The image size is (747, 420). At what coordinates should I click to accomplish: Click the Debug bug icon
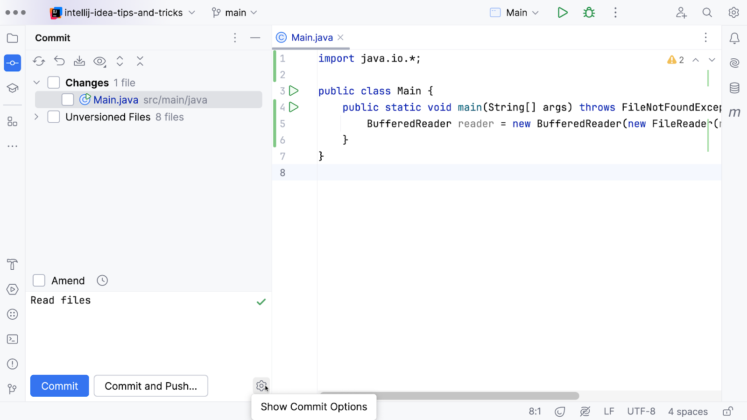(x=589, y=13)
